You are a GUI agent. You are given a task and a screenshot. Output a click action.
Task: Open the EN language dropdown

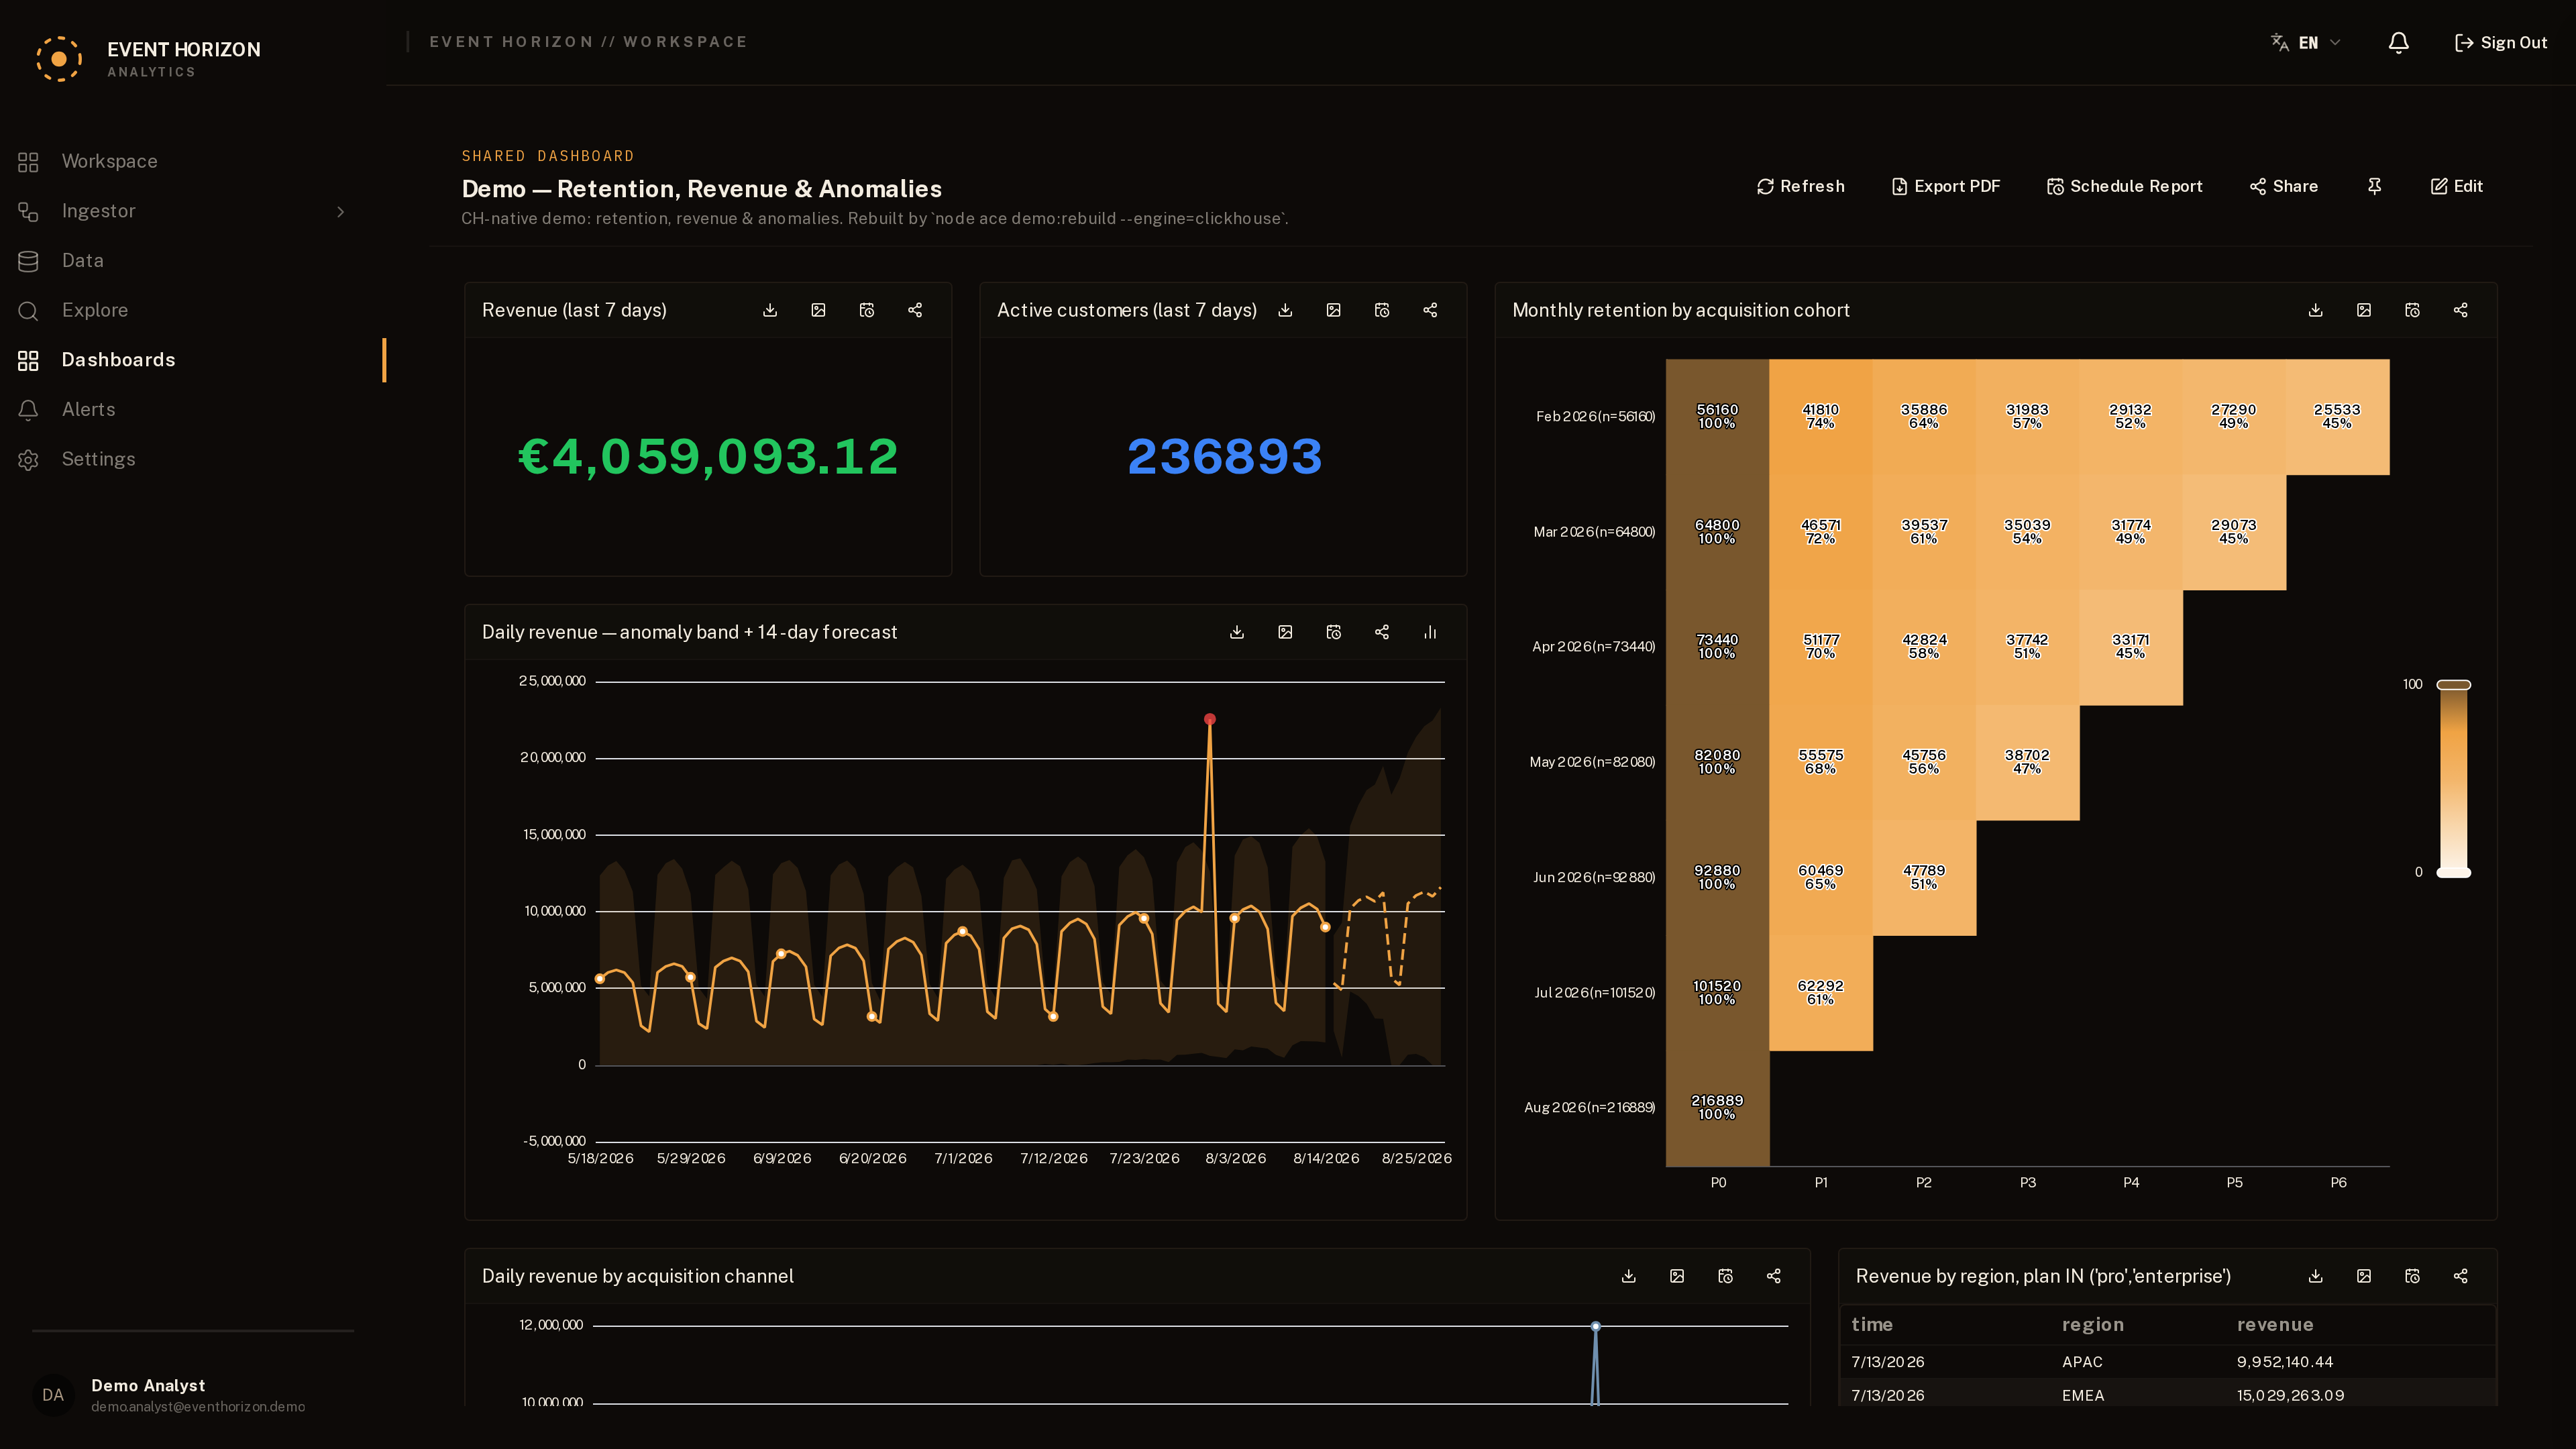click(2306, 42)
